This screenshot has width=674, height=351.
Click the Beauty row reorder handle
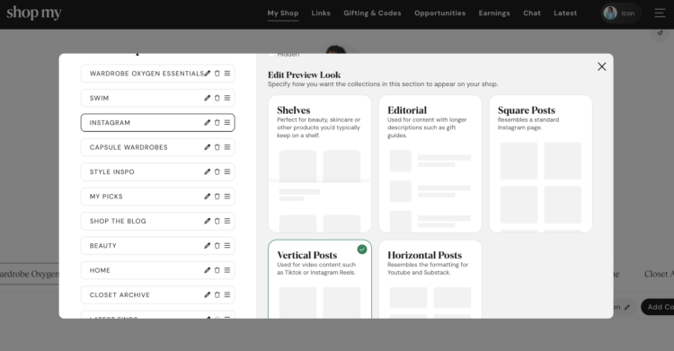227,245
